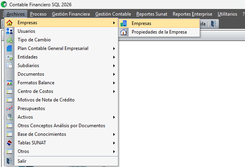Click the Subdiarios icon

click(9, 66)
